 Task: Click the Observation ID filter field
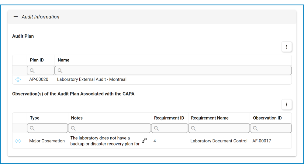[x=271, y=128]
